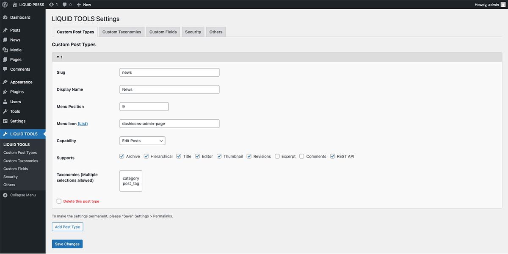The height and width of the screenshot is (254, 508).
Task: Click the Collapse Menu arrow icon
Action: tap(5, 195)
